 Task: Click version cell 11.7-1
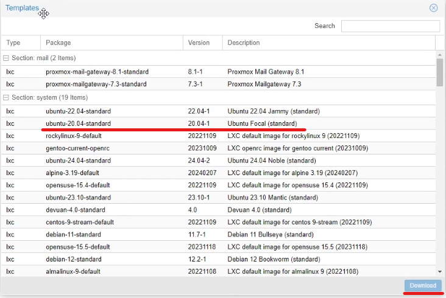197,235
